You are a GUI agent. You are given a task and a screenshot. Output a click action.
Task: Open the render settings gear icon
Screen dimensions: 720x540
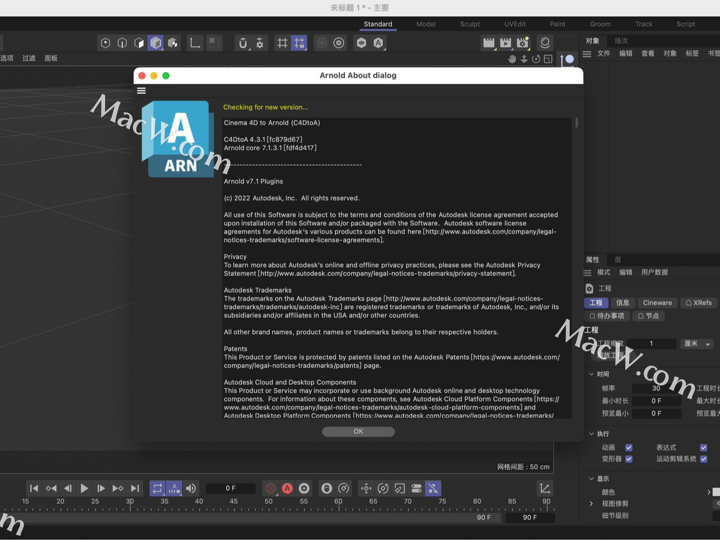(338, 43)
